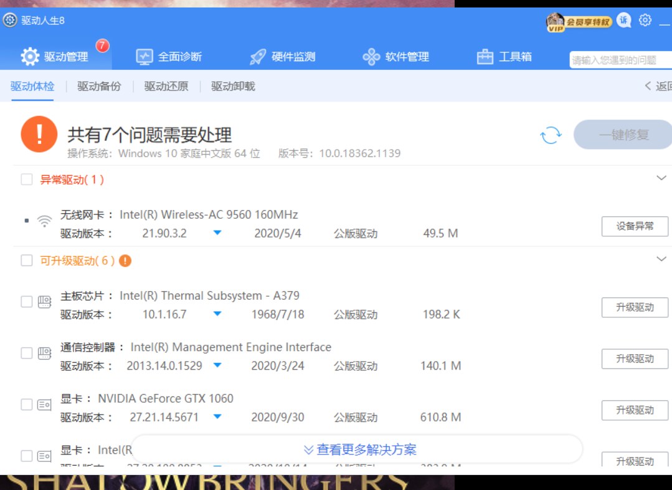
Task: Select the 驱动体检 sub-tab
Action: tap(32, 86)
